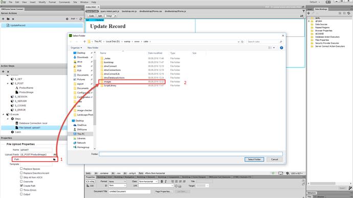Apply bold in Properties inspector
The image size is (353, 198).
tap(162, 181)
